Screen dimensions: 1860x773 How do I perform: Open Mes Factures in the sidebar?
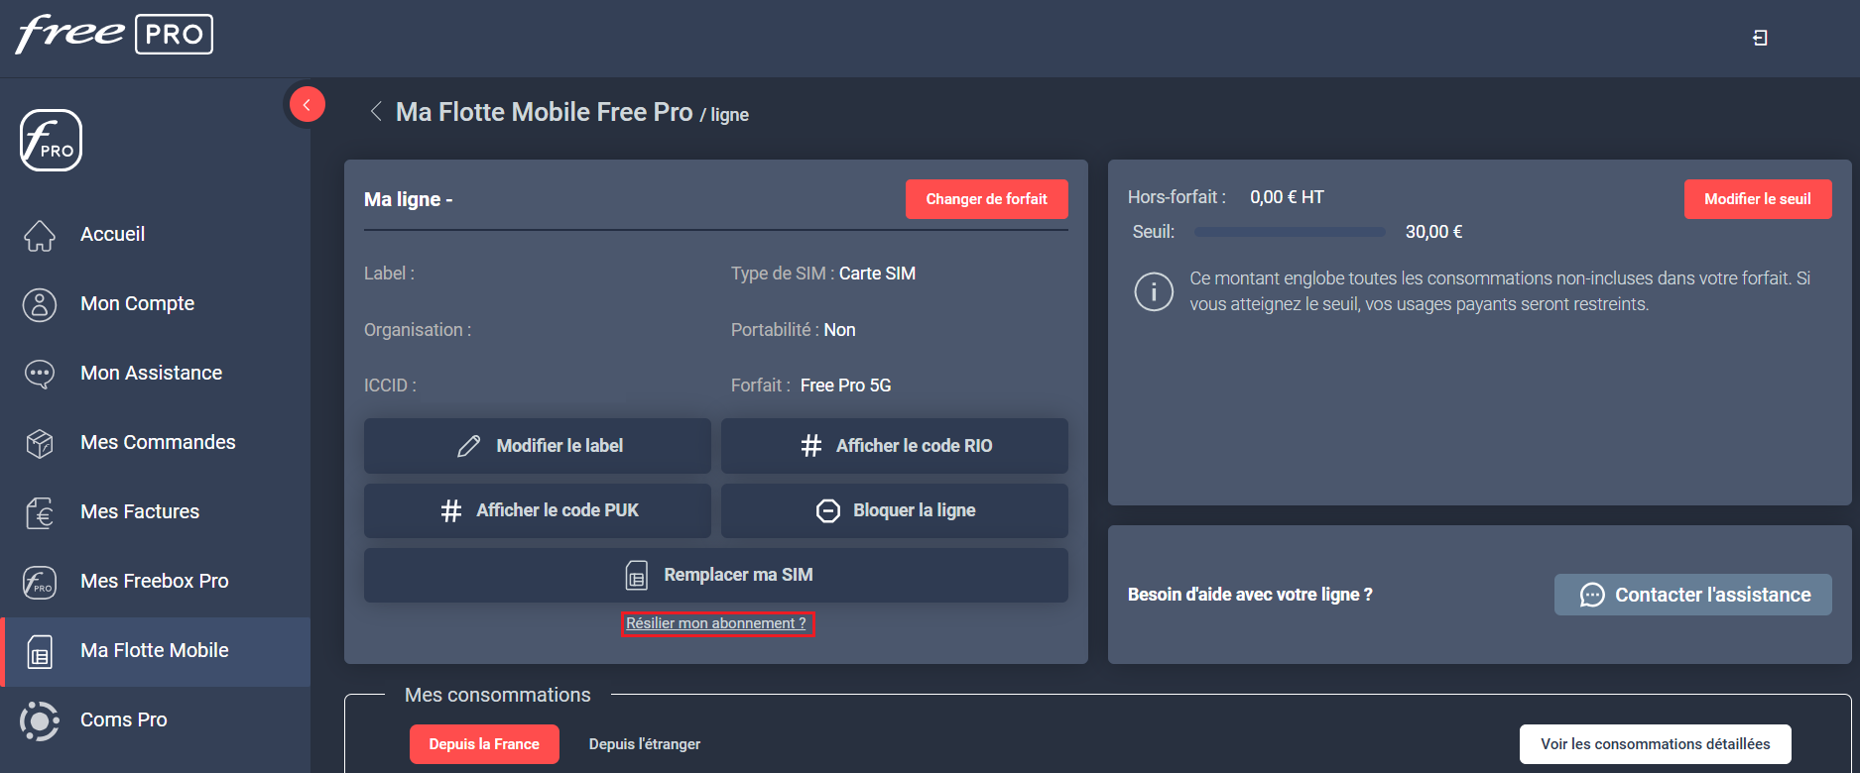coord(140,511)
